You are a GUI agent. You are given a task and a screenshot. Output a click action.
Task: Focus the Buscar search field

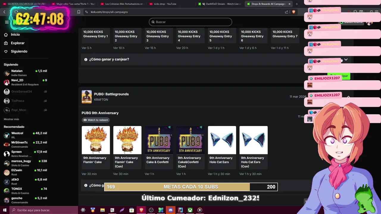coord(190,22)
